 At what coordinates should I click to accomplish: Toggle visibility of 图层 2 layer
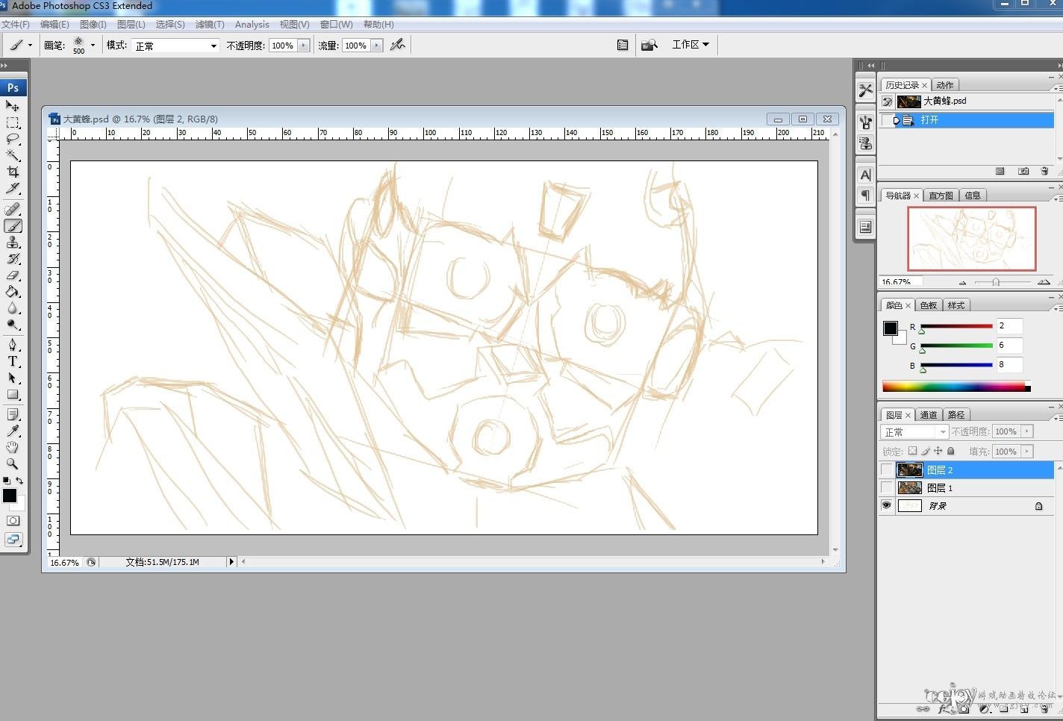pos(886,469)
